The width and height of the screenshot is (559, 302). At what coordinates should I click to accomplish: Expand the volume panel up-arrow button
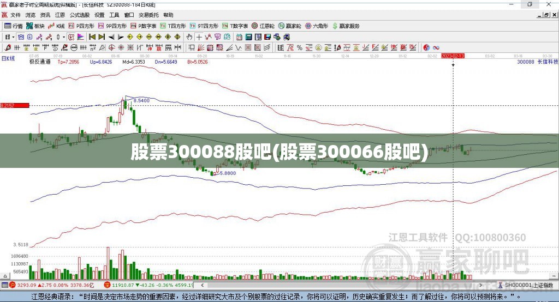[5, 276]
